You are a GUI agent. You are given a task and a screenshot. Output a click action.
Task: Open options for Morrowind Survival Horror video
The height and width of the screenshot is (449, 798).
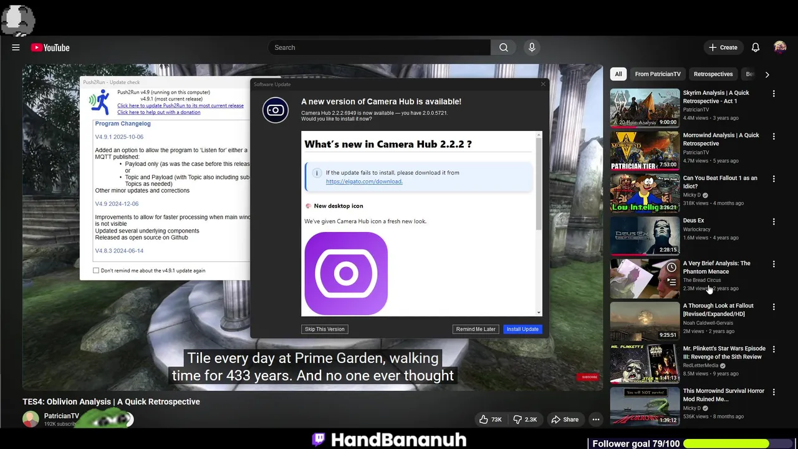774,392
